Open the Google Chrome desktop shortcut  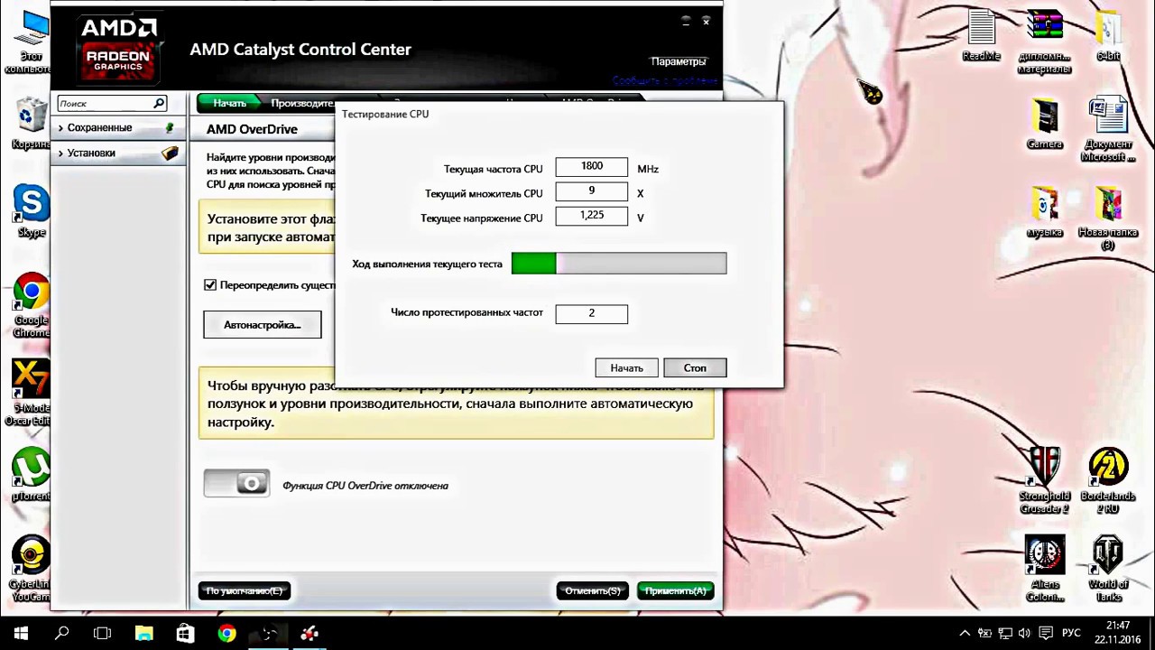pyautogui.click(x=31, y=304)
